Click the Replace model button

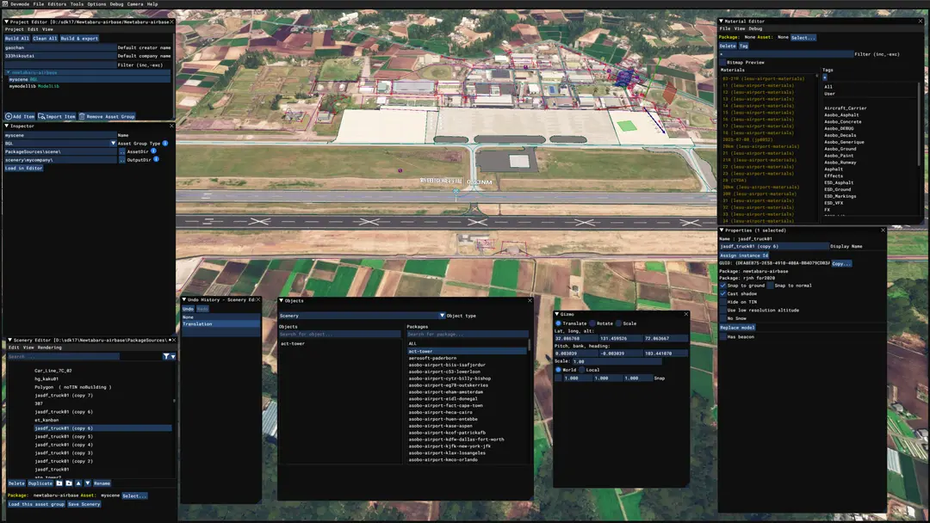pyautogui.click(x=737, y=328)
